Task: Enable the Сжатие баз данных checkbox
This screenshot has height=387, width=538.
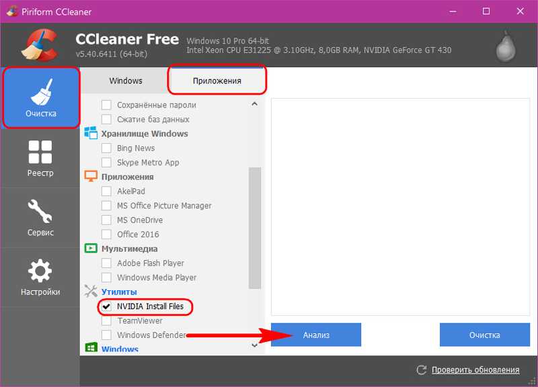Action: (x=106, y=120)
